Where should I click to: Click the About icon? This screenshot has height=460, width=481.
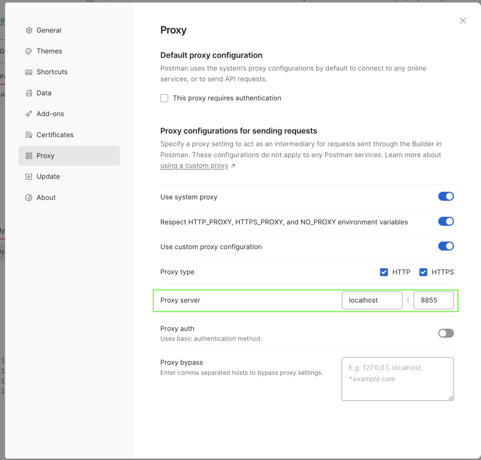[29, 198]
